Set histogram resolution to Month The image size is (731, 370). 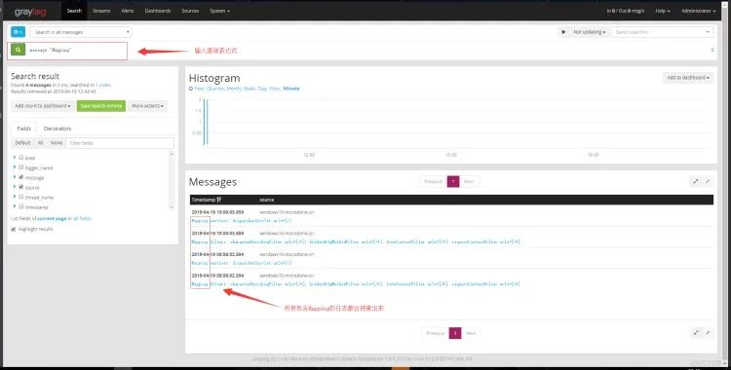tap(234, 89)
